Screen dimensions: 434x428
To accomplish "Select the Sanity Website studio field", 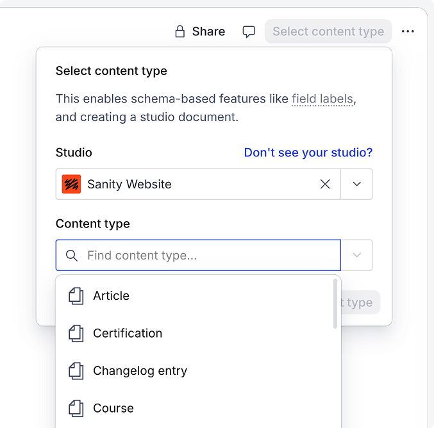I will [x=198, y=184].
